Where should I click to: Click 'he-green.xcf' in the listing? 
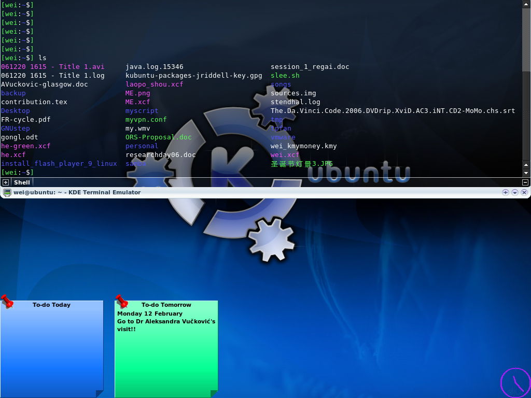pyautogui.click(x=26, y=146)
